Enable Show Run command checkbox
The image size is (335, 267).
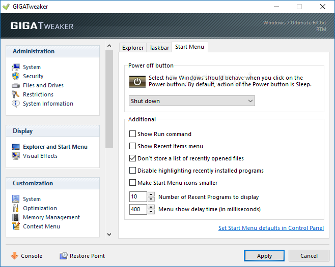coord(132,134)
